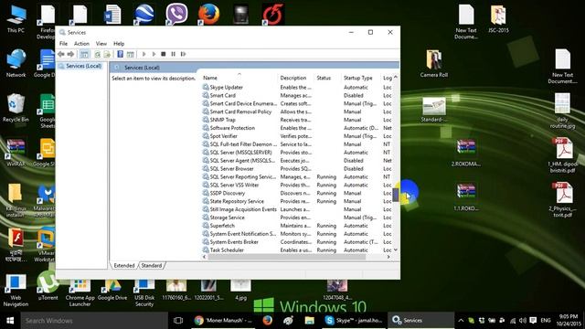Open the File menu in Services

point(63,44)
